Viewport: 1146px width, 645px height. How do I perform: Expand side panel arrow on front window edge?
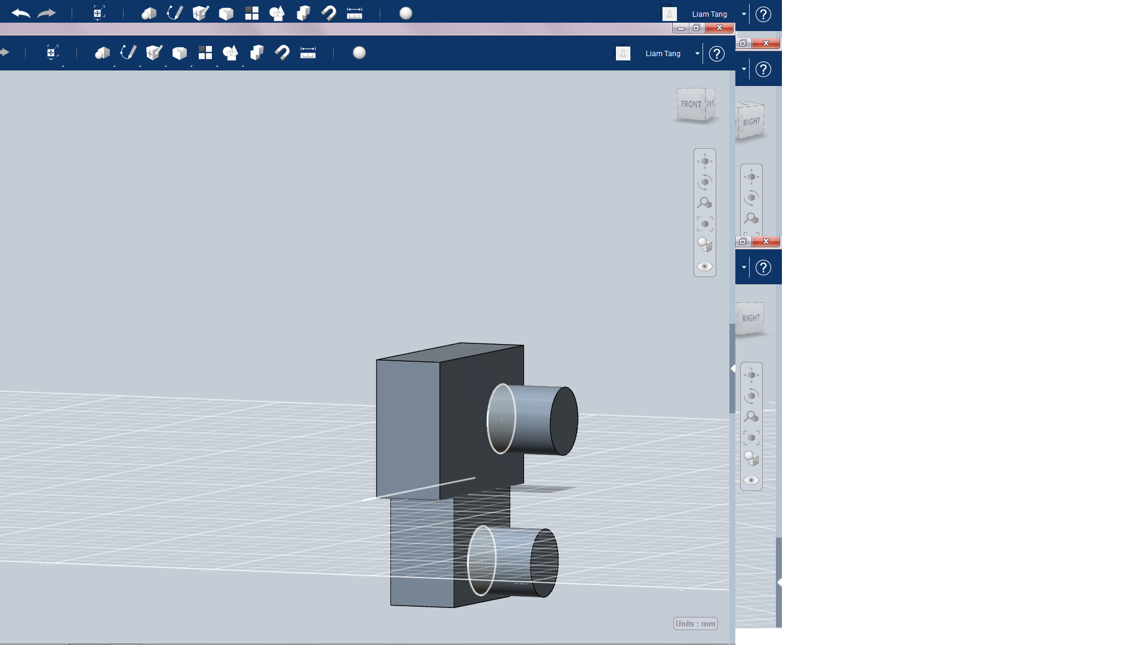point(732,368)
